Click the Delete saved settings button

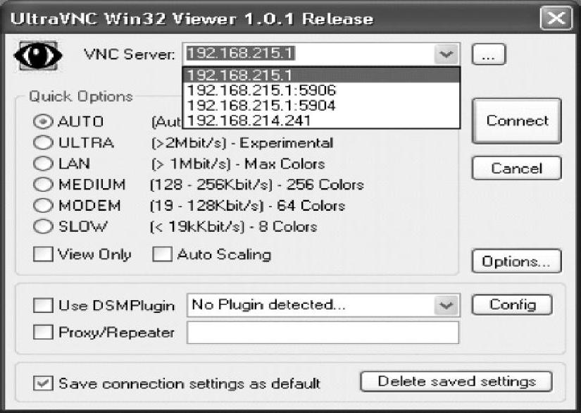456,381
